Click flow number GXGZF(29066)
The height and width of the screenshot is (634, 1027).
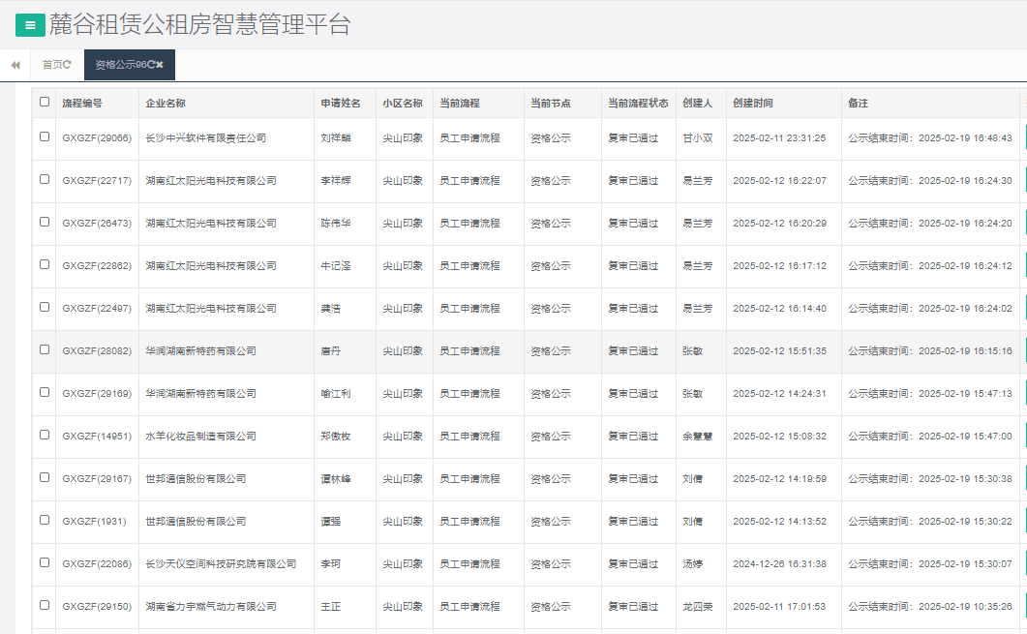(97, 137)
